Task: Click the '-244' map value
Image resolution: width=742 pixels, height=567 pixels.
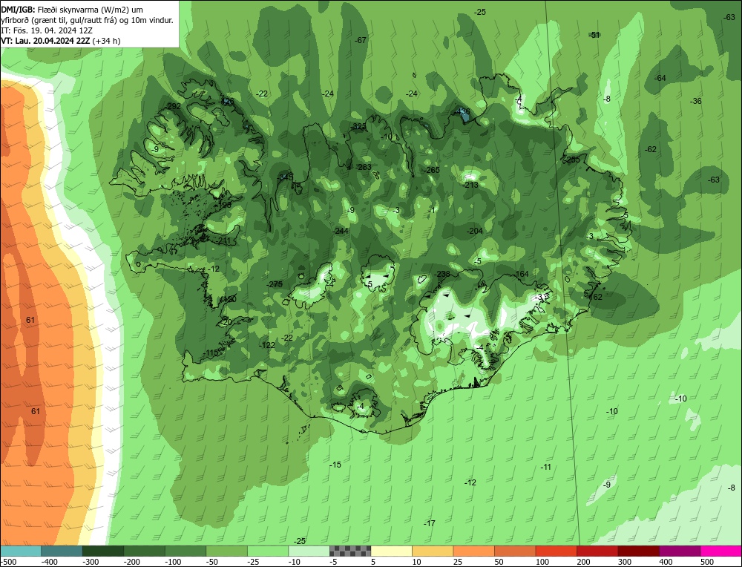Action: 341,231
